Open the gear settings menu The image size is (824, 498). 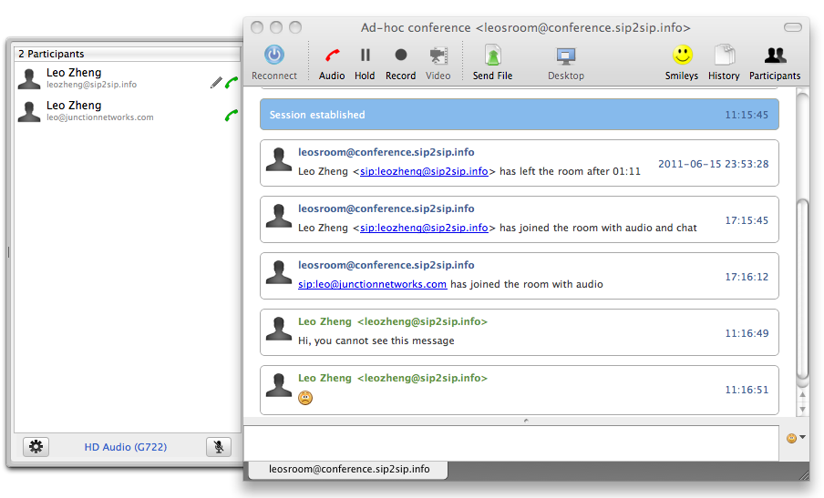(x=36, y=446)
